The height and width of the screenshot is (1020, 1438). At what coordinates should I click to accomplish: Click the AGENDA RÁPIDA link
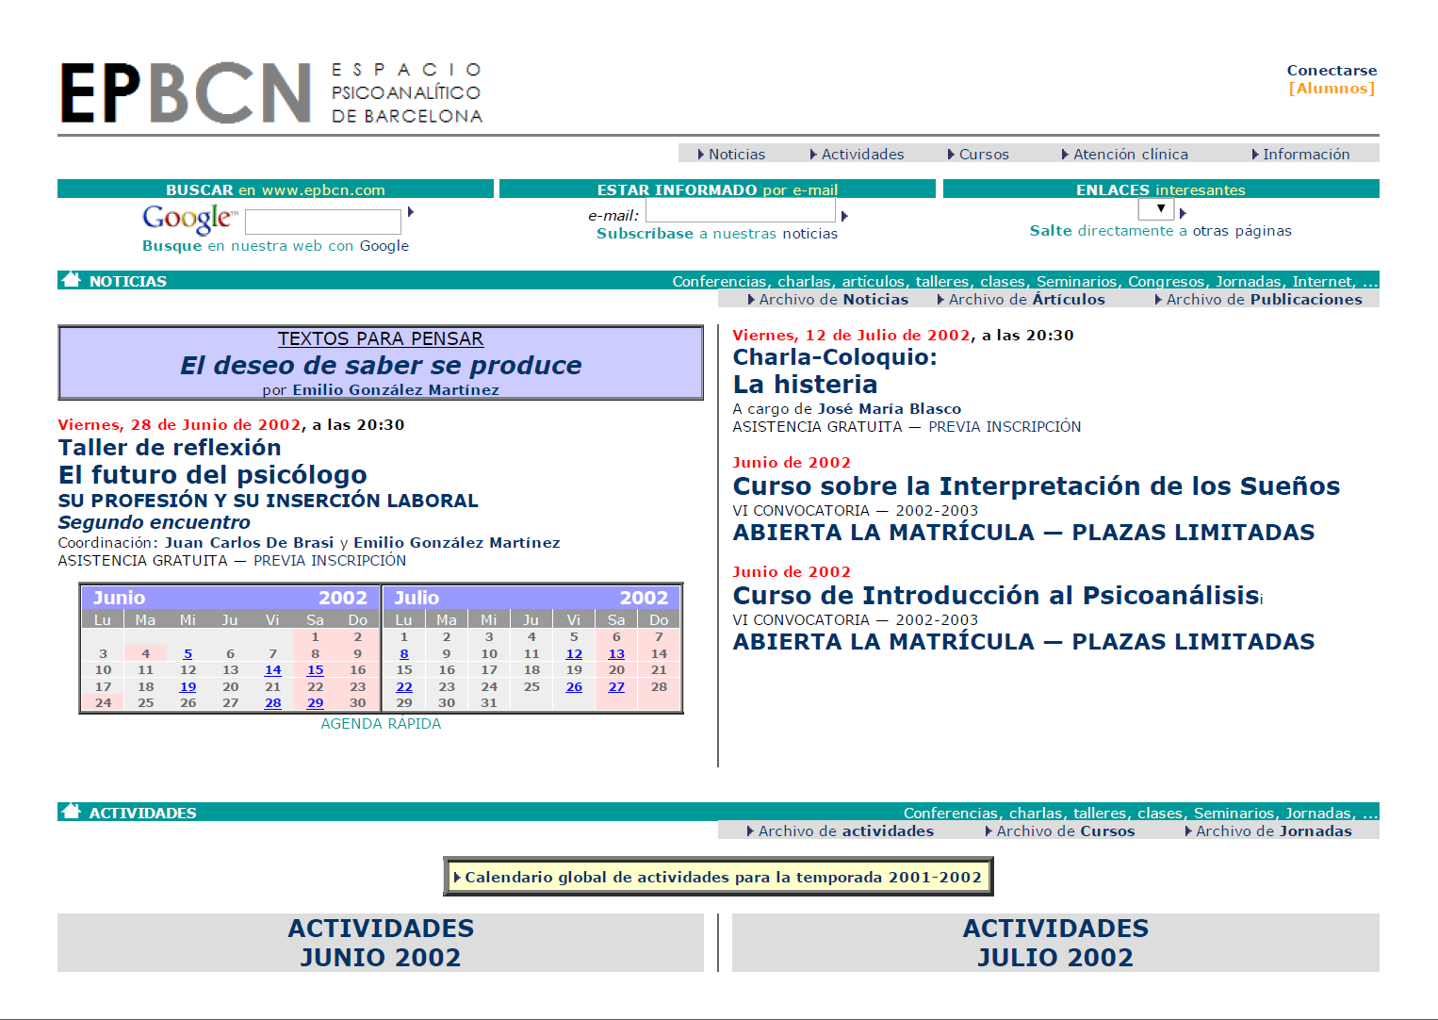pyautogui.click(x=381, y=723)
